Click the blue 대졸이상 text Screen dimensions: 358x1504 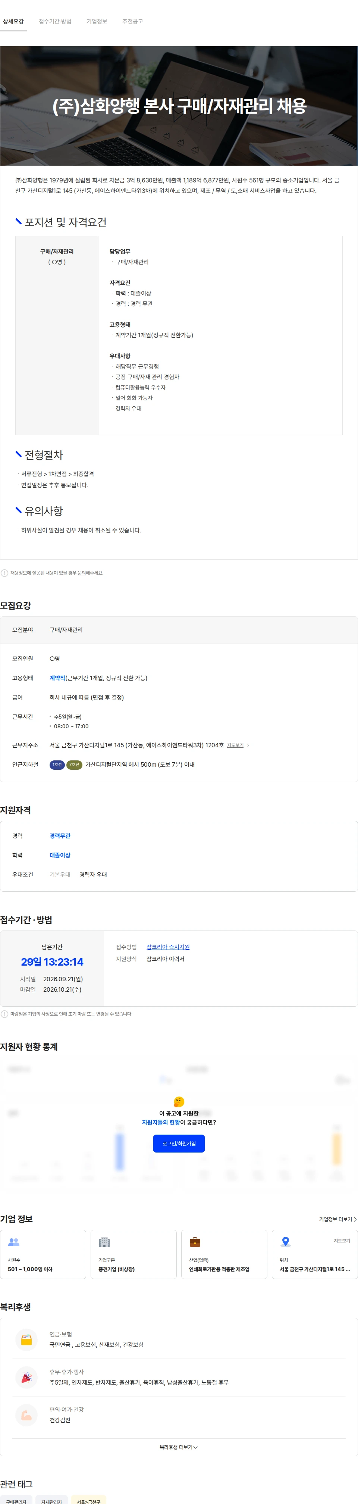pos(60,855)
